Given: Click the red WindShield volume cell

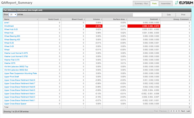Looking at the screenshot, I should tap(94, 26).
